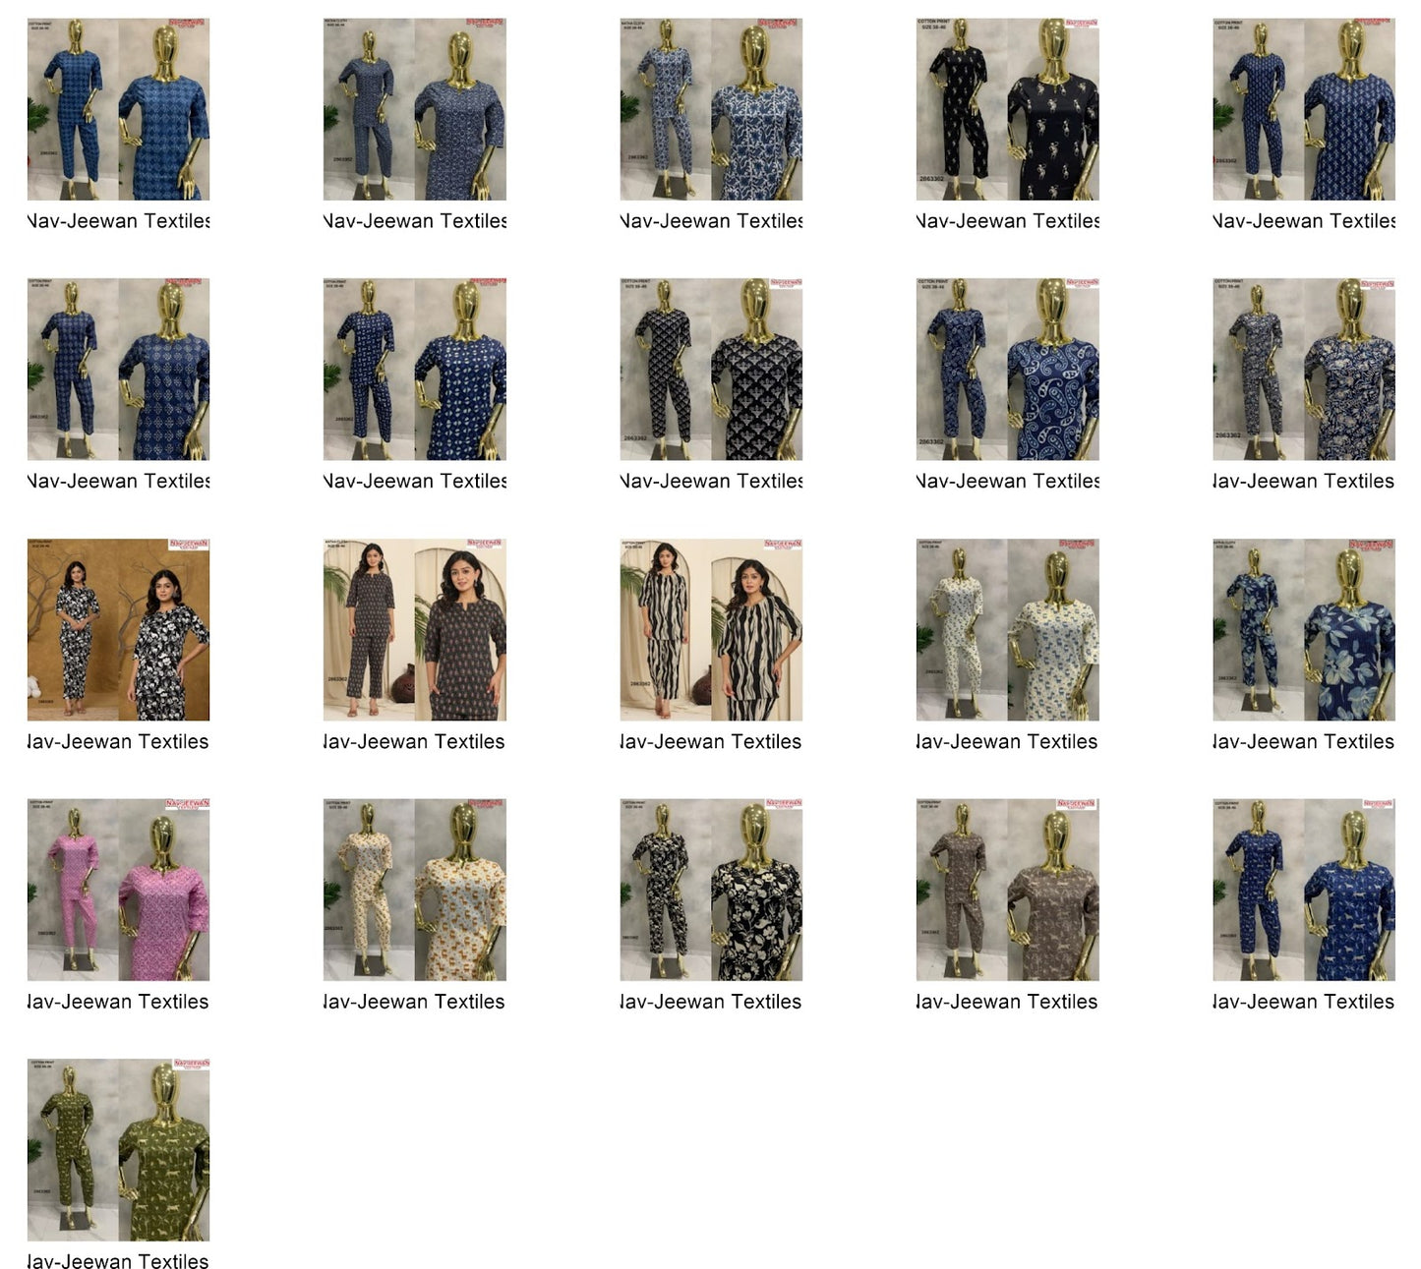Select the navy outfit with large pale flowers

pyautogui.click(x=1303, y=629)
